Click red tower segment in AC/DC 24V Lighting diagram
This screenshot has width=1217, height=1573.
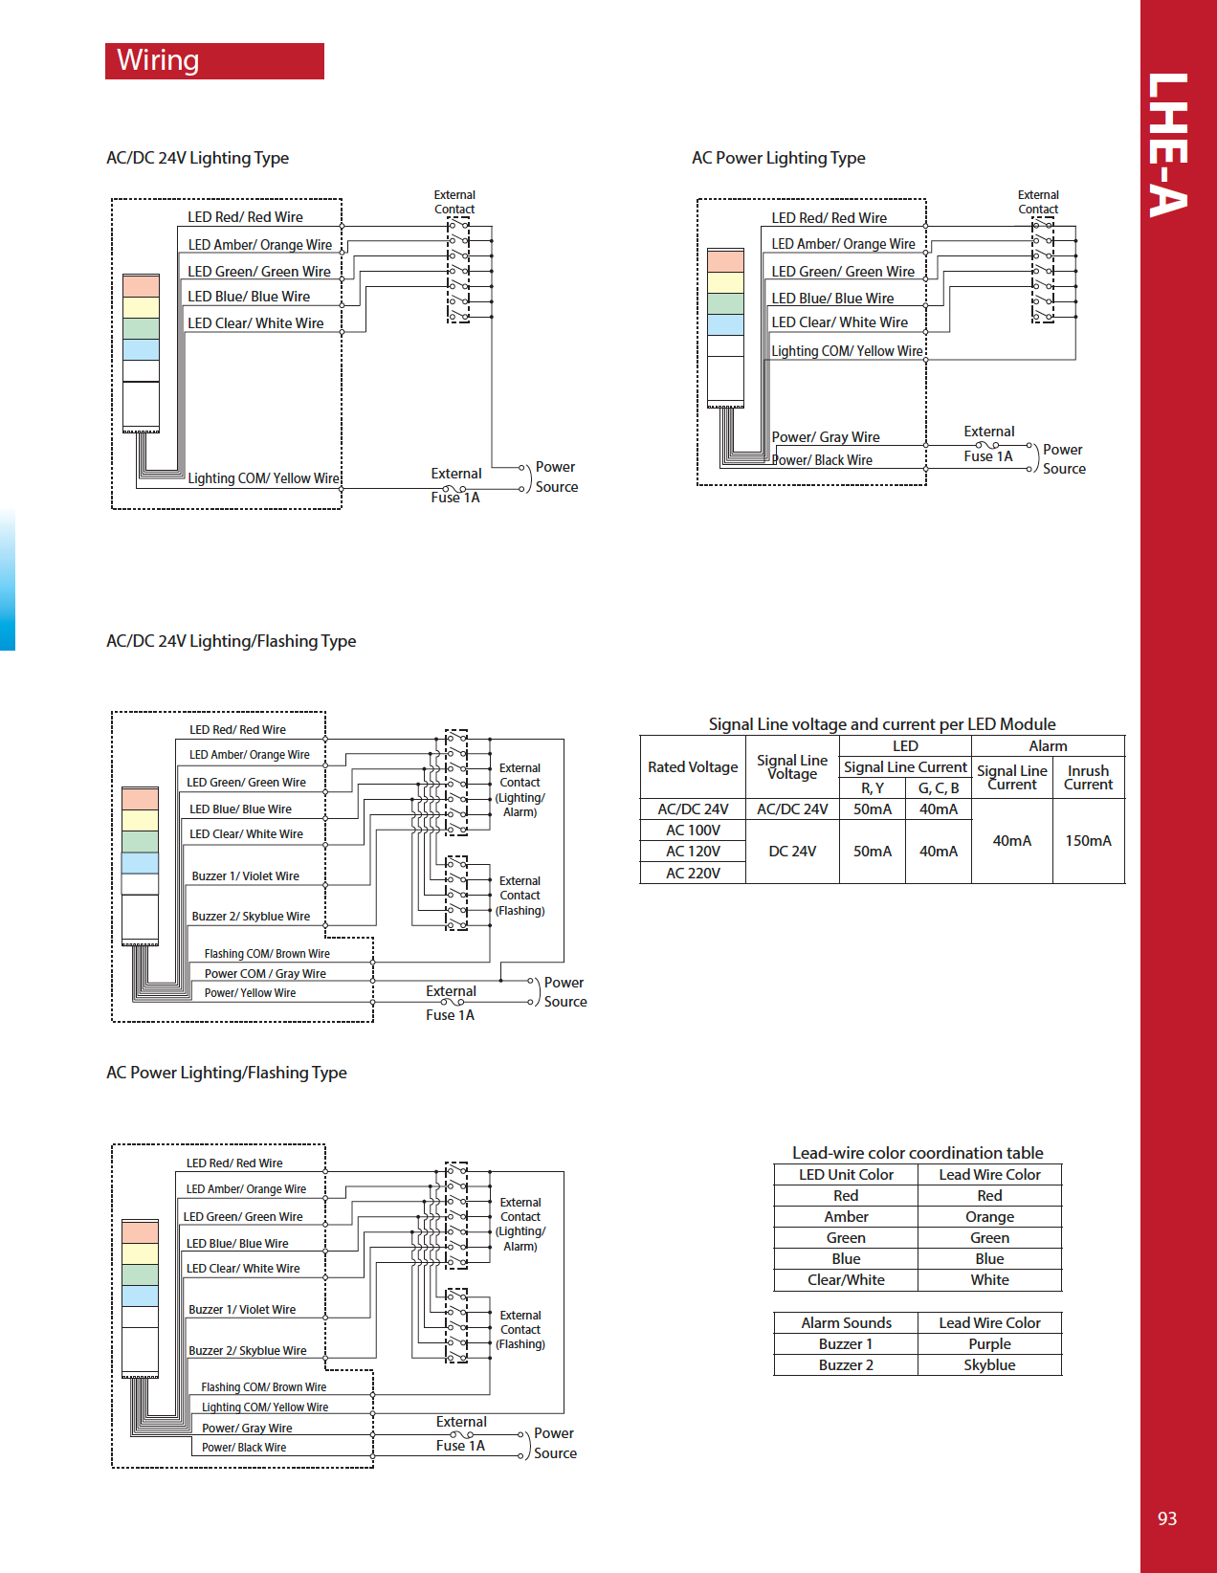click(x=141, y=286)
